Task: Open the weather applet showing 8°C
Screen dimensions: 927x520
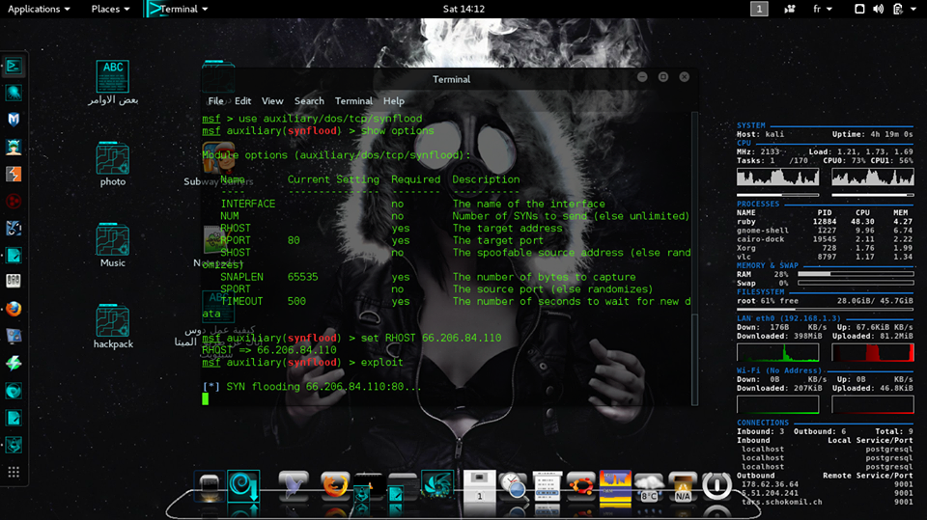Action: (x=649, y=487)
